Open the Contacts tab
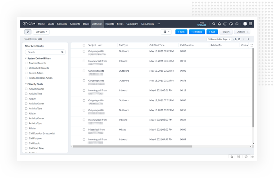This screenshot has height=178, width=274. [x=62, y=24]
